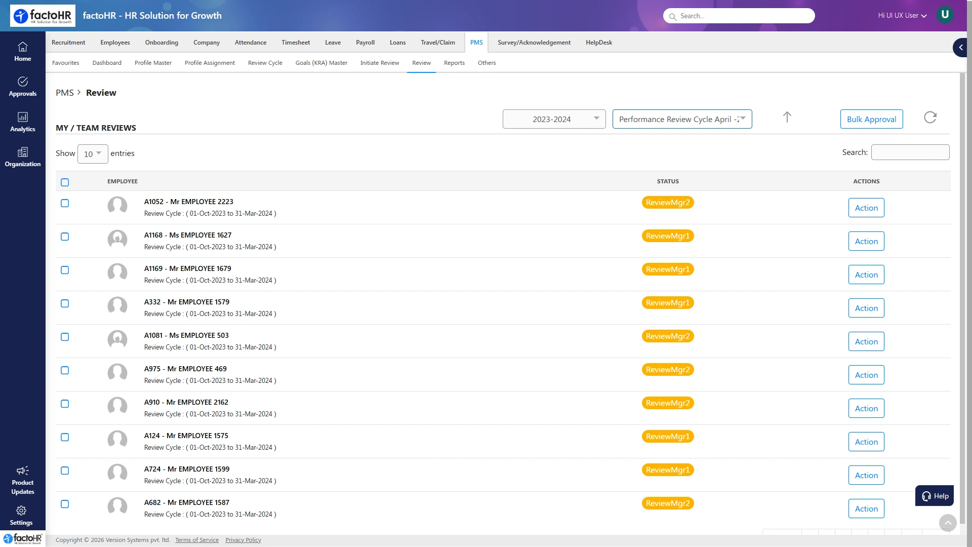
Task: Click the global Search box at top
Action: (739, 16)
